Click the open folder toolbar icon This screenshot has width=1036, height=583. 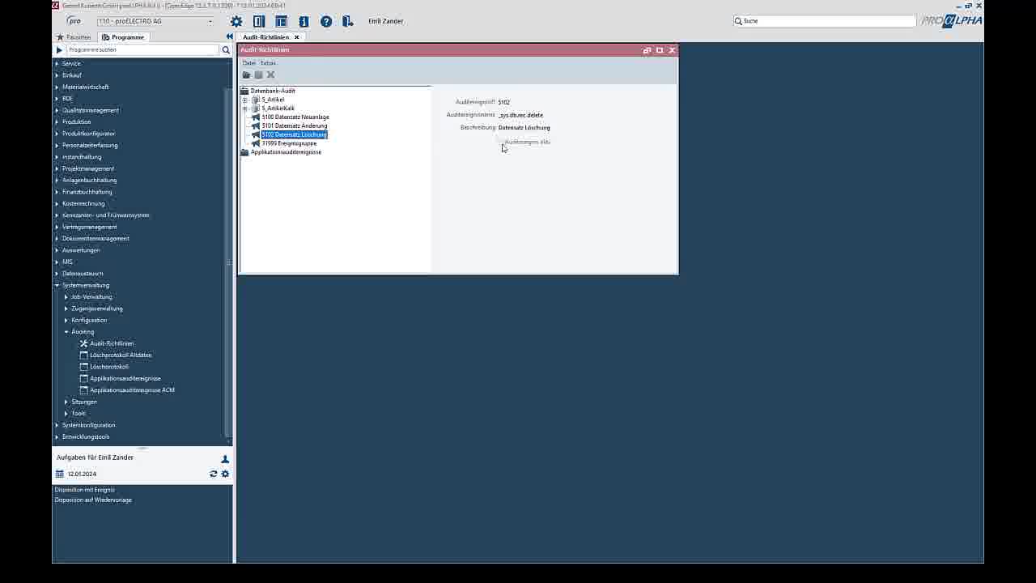point(247,75)
